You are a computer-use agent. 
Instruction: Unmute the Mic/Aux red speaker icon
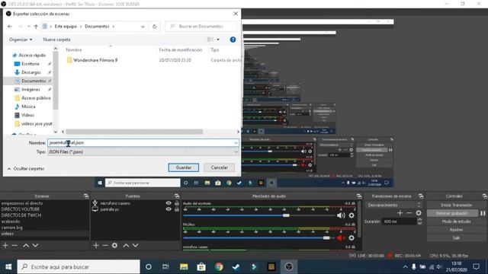tap(341, 238)
